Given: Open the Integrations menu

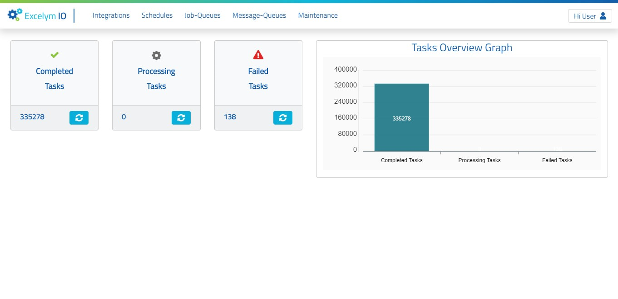Looking at the screenshot, I should pos(111,15).
